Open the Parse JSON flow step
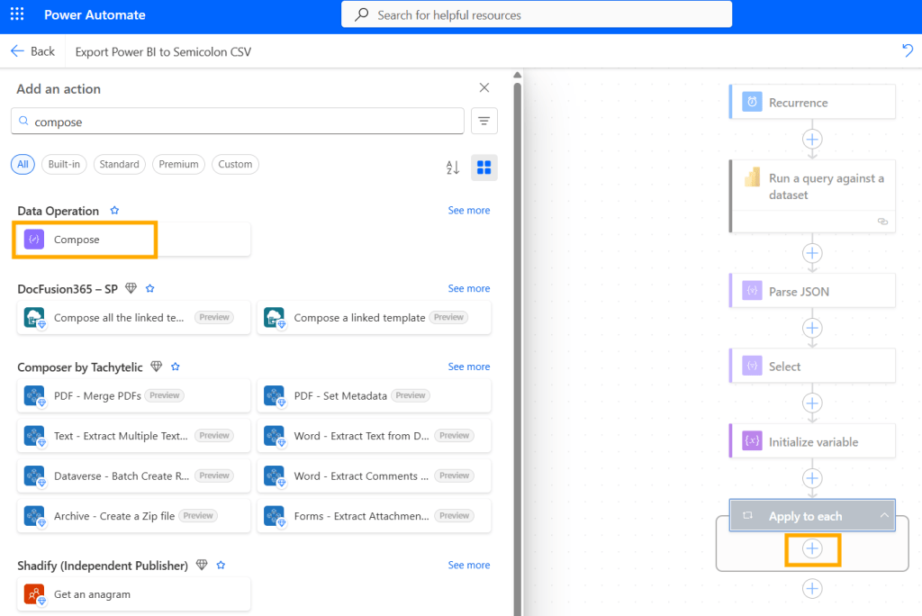This screenshot has height=616, width=922. click(812, 291)
